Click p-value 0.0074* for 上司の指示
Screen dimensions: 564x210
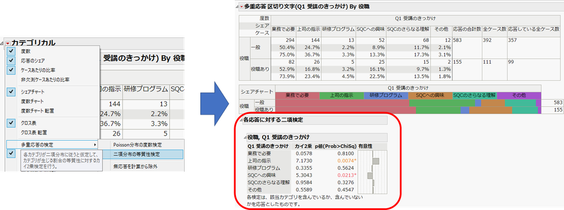coord(347,161)
